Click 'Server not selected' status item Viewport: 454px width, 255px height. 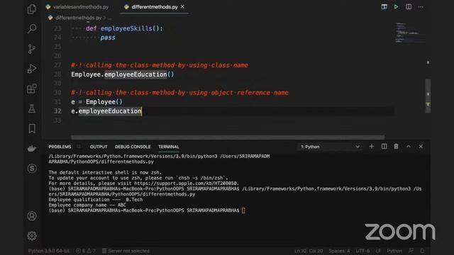[x=126, y=251]
